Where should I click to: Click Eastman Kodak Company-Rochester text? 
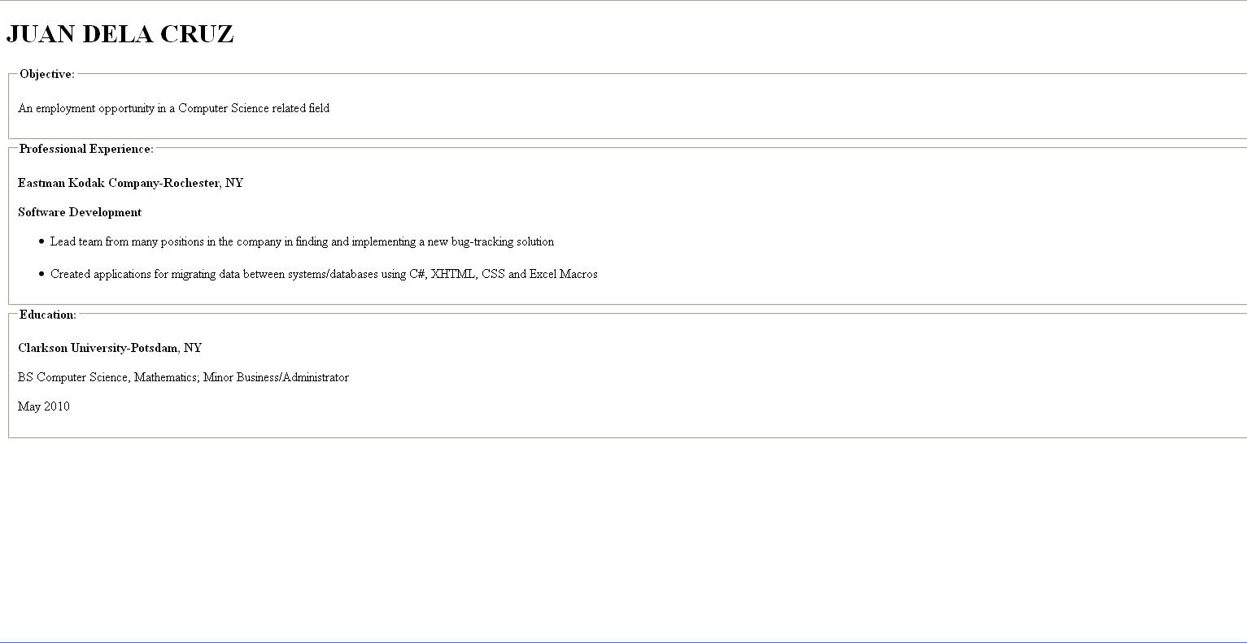119,183
